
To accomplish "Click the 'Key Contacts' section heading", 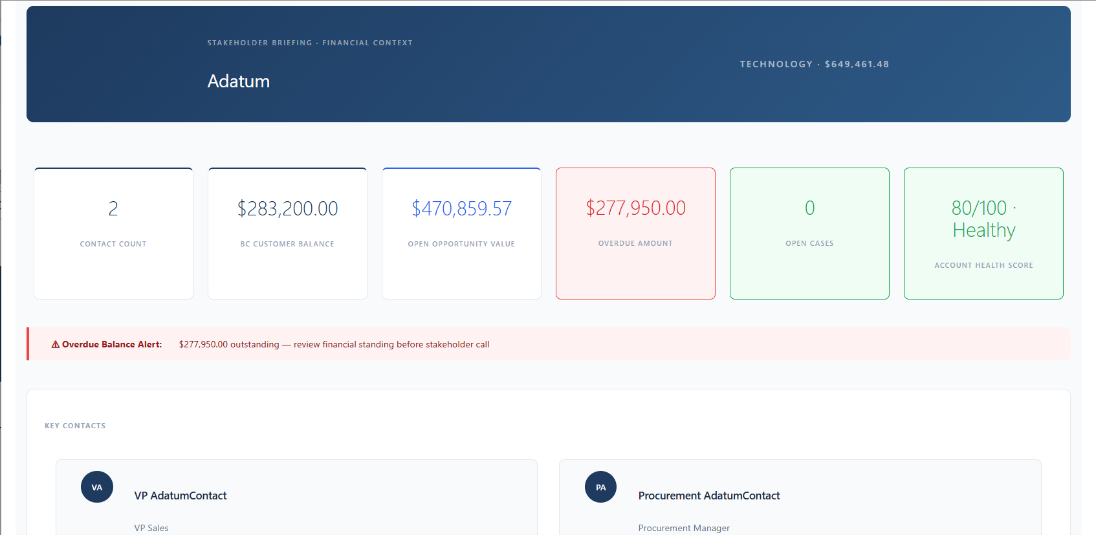I will click(x=75, y=426).
